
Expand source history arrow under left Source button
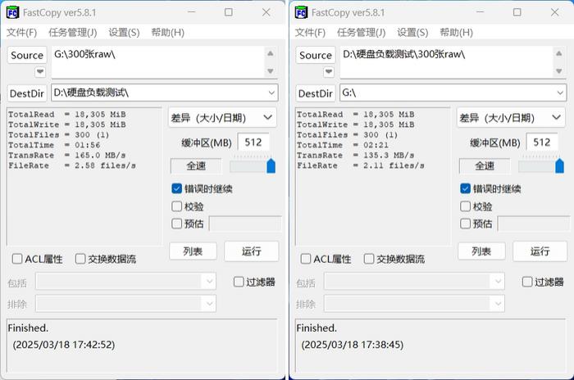[40, 72]
